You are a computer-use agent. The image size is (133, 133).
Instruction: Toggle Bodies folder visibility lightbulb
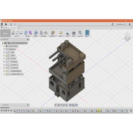(x=7, y=56)
